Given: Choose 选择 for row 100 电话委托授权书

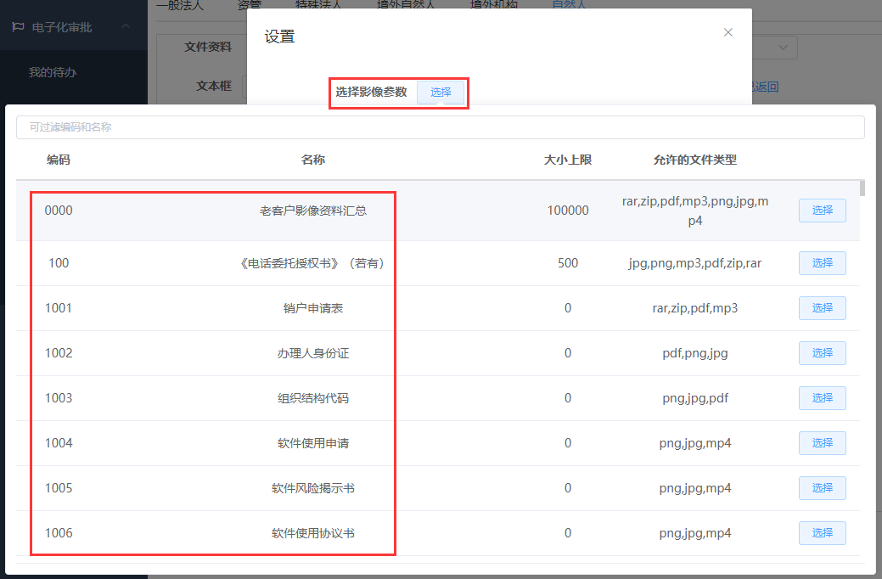Looking at the screenshot, I should [x=823, y=263].
